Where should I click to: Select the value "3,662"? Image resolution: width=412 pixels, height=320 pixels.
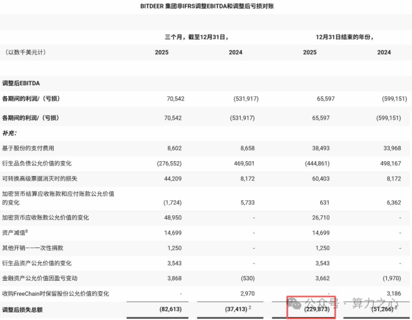323,278
